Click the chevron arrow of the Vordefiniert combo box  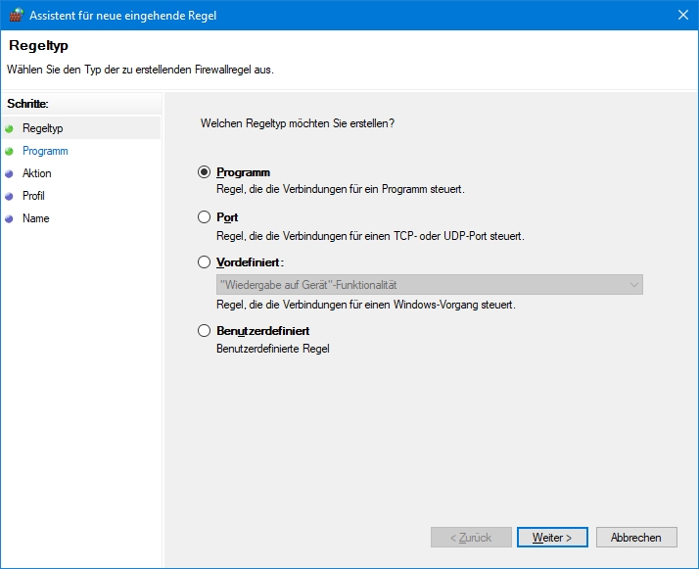click(634, 284)
